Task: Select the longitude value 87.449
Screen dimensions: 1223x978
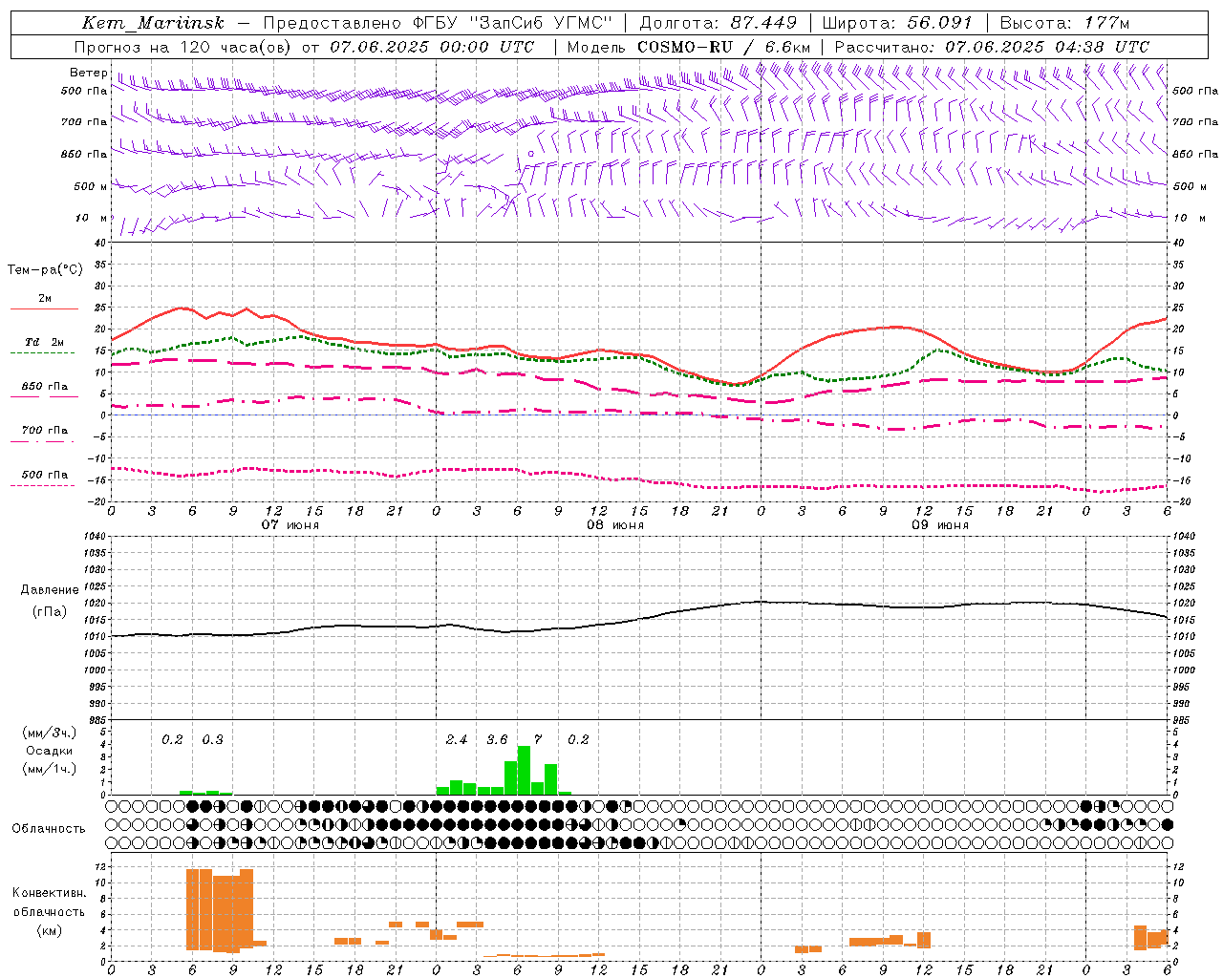Action: click(763, 23)
